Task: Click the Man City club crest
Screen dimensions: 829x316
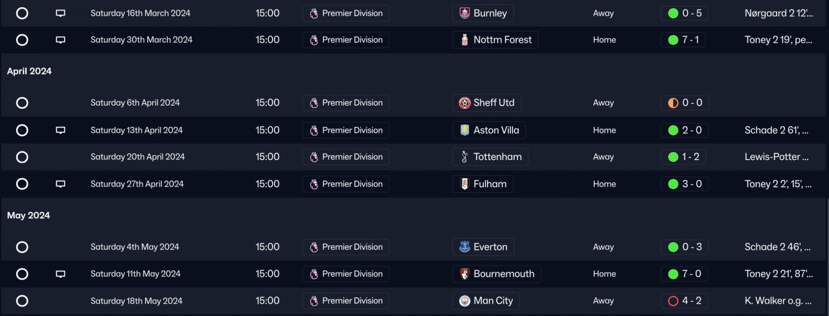Action: (x=464, y=300)
